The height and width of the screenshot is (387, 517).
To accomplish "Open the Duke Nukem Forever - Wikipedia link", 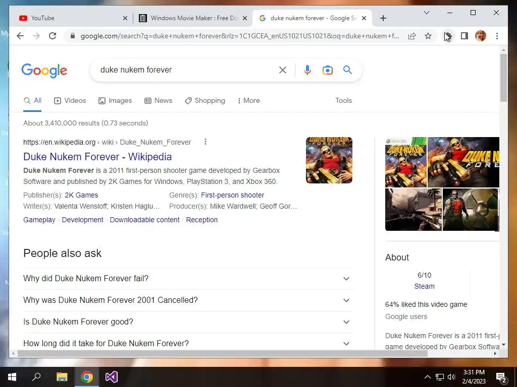I will coord(97,157).
